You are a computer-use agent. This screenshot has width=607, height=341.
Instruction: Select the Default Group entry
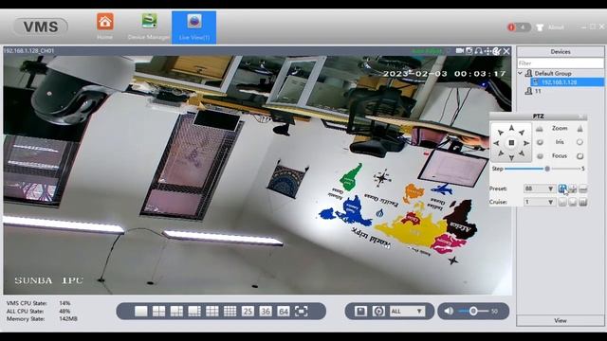pyautogui.click(x=552, y=73)
